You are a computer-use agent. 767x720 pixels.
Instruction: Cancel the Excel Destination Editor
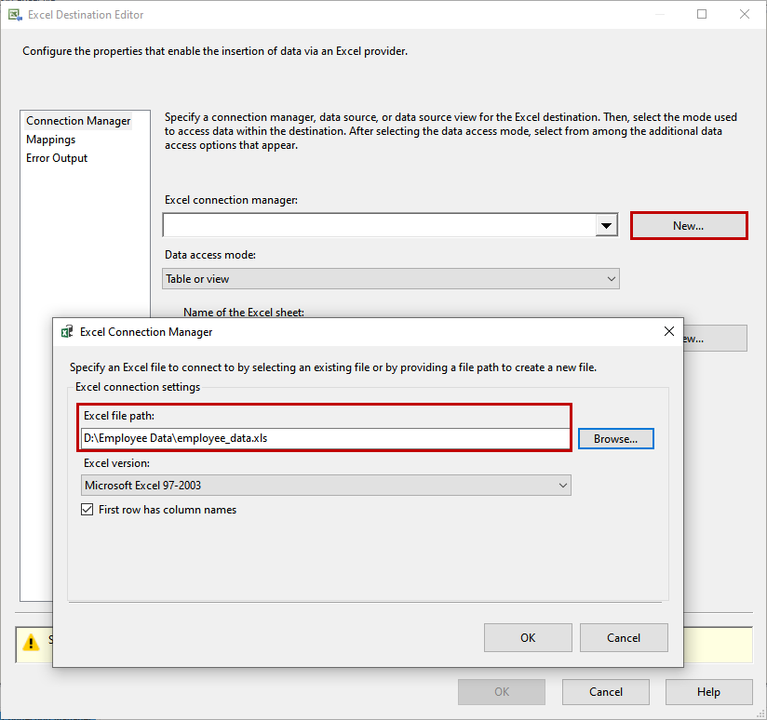click(x=606, y=692)
